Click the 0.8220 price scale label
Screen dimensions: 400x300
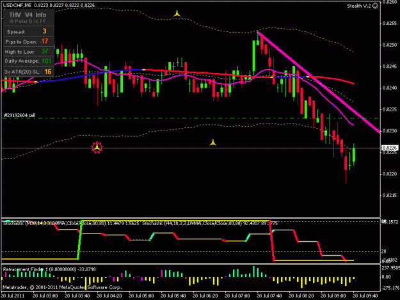(390, 174)
